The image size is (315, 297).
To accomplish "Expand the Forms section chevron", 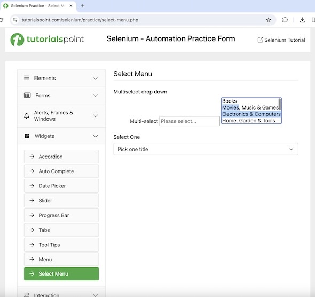I will [x=96, y=95].
